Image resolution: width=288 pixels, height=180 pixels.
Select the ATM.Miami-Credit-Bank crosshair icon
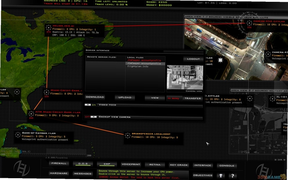[31, 114]
